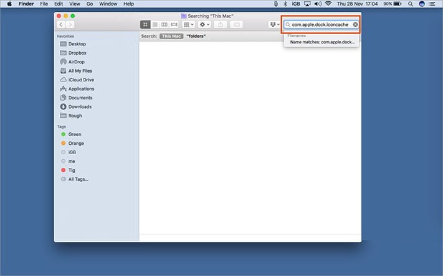Click the Siri menu bar icon
The image size is (443, 276).
[x=422, y=4]
